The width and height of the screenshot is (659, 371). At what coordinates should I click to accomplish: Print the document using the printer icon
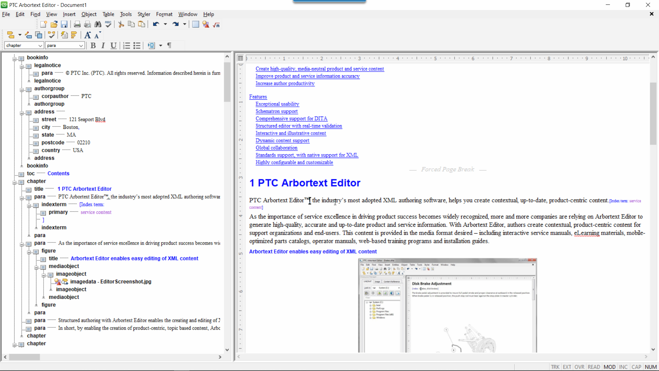pyautogui.click(x=77, y=24)
